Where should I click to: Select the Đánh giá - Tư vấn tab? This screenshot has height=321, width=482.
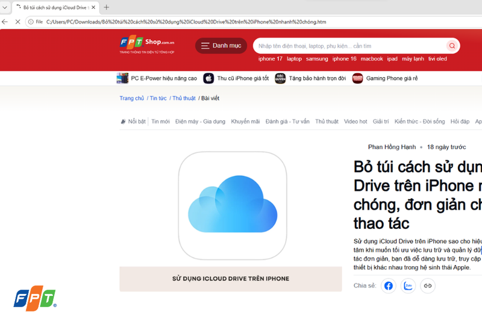pyautogui.click(x=287, y=122)
